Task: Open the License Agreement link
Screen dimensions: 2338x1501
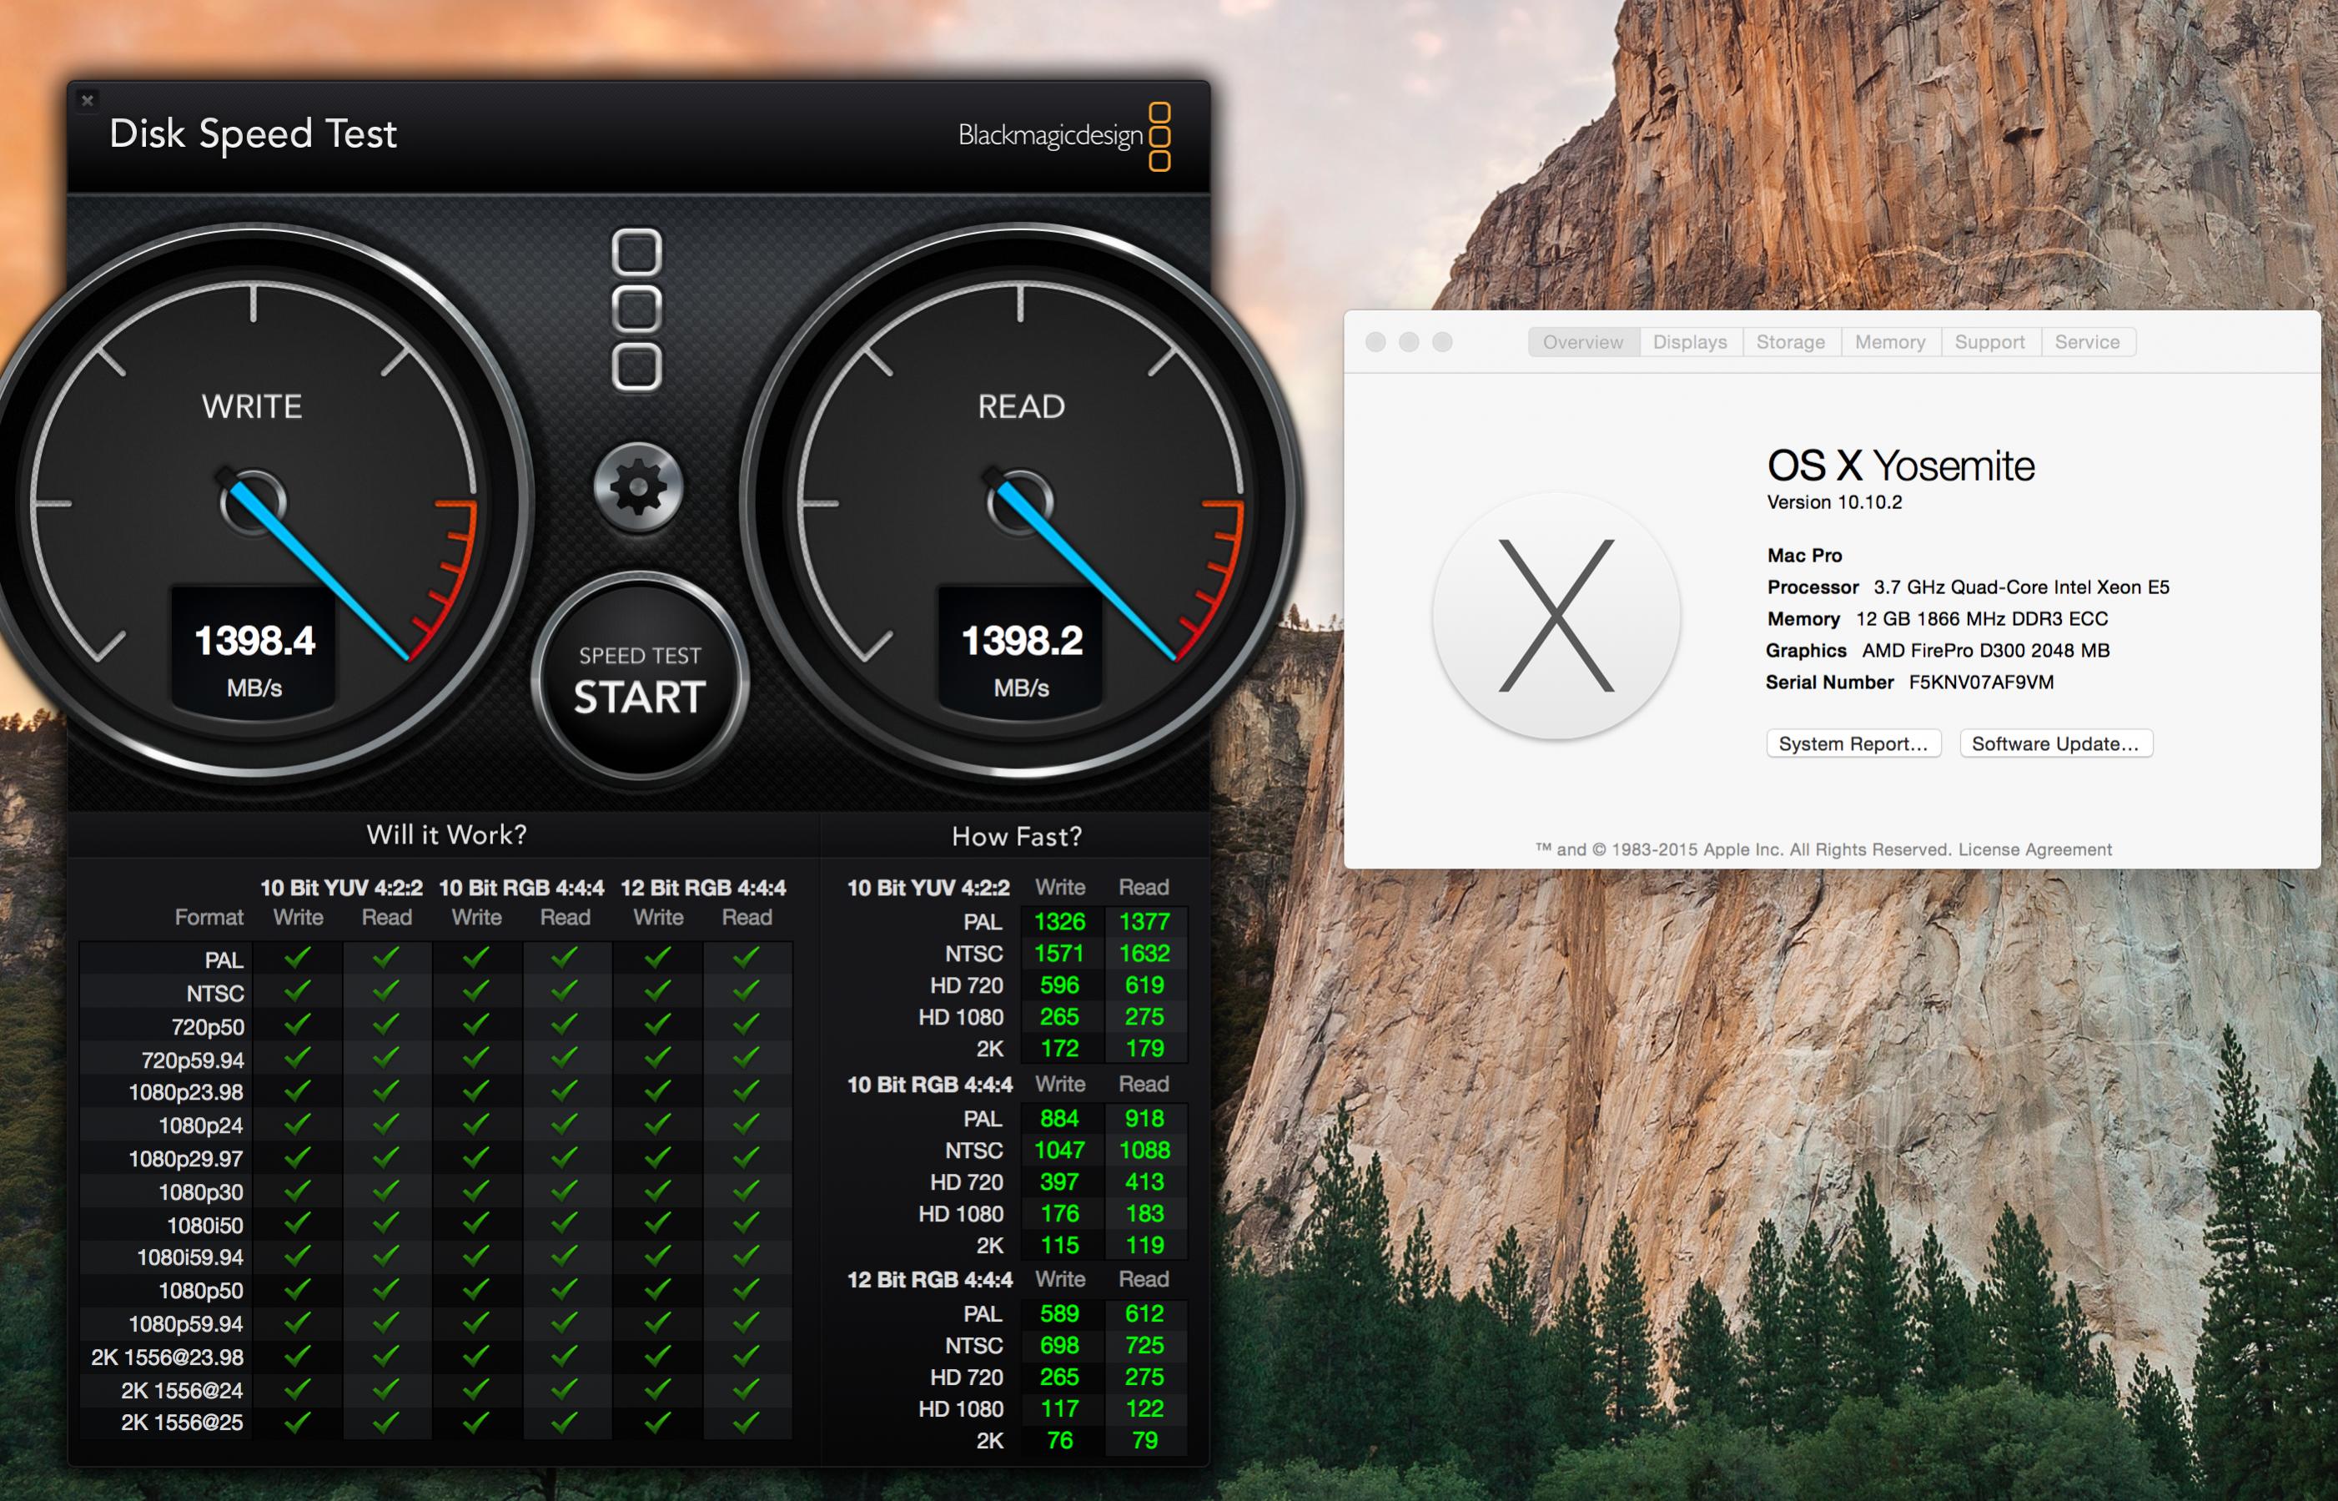Action: (2034, 850)
